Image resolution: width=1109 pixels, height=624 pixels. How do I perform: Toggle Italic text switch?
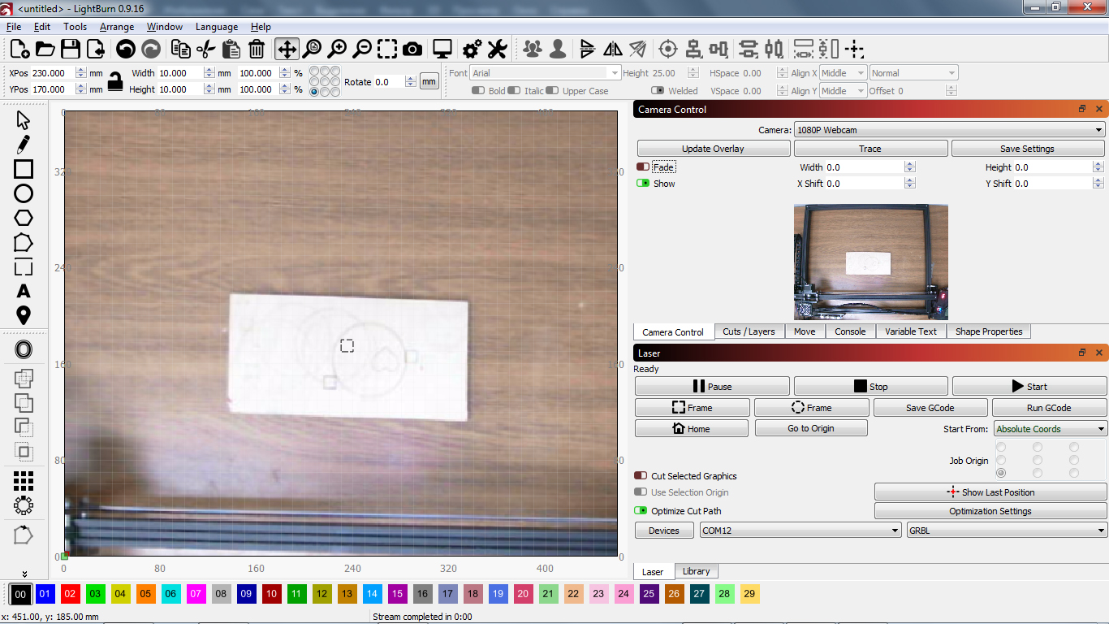coord(513,91)
